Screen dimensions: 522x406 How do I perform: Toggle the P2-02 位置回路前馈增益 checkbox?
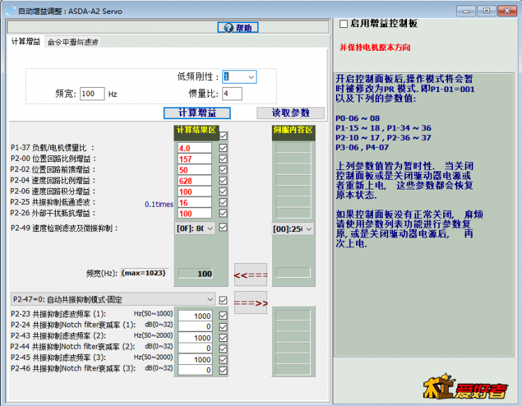(x=223, y=170)
